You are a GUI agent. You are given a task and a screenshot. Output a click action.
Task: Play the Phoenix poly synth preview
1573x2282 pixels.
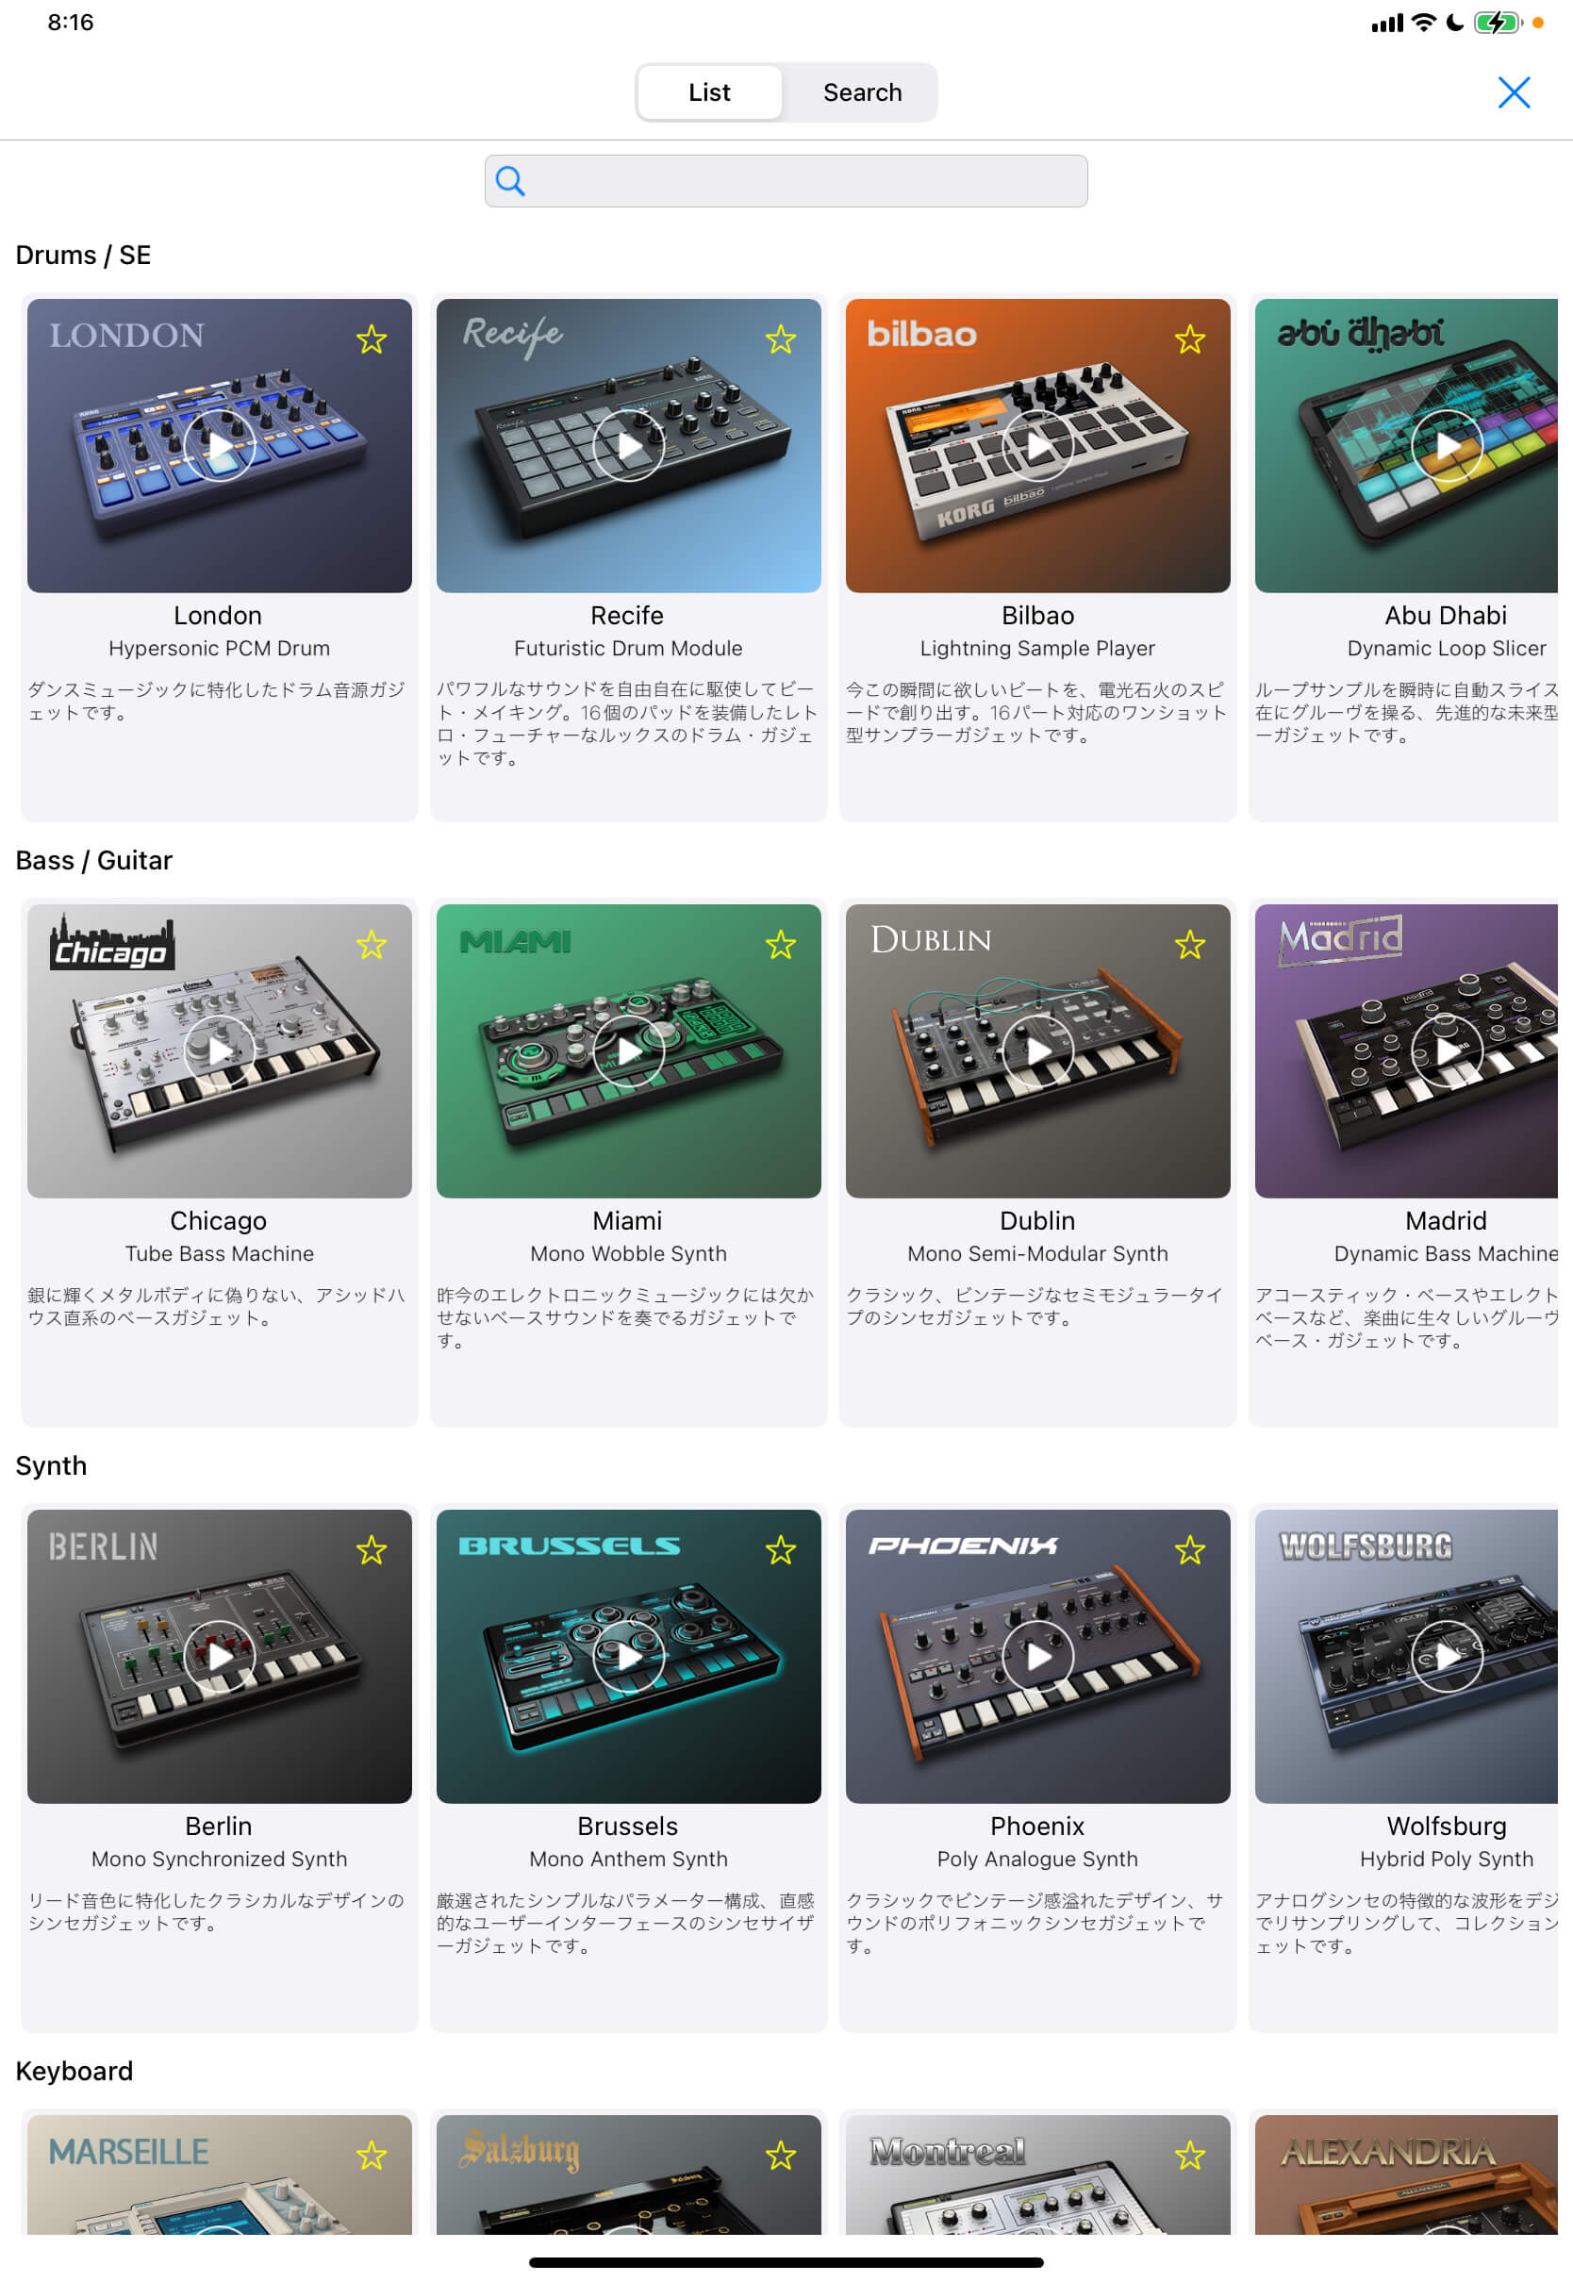[x=1036, y=1656]
